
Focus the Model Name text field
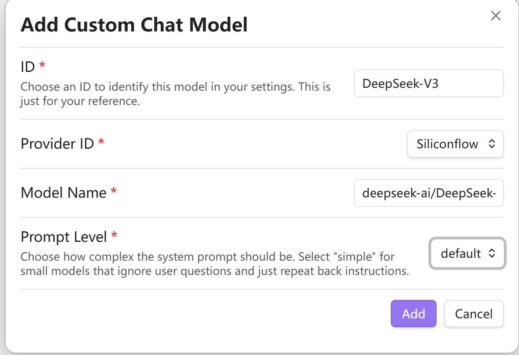428,193
